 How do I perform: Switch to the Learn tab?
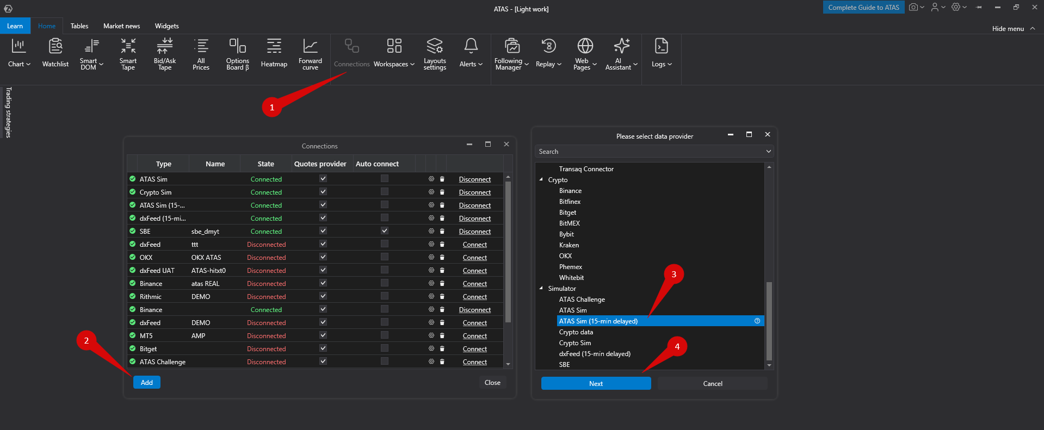pyautogui.click(x=15, y=26)
